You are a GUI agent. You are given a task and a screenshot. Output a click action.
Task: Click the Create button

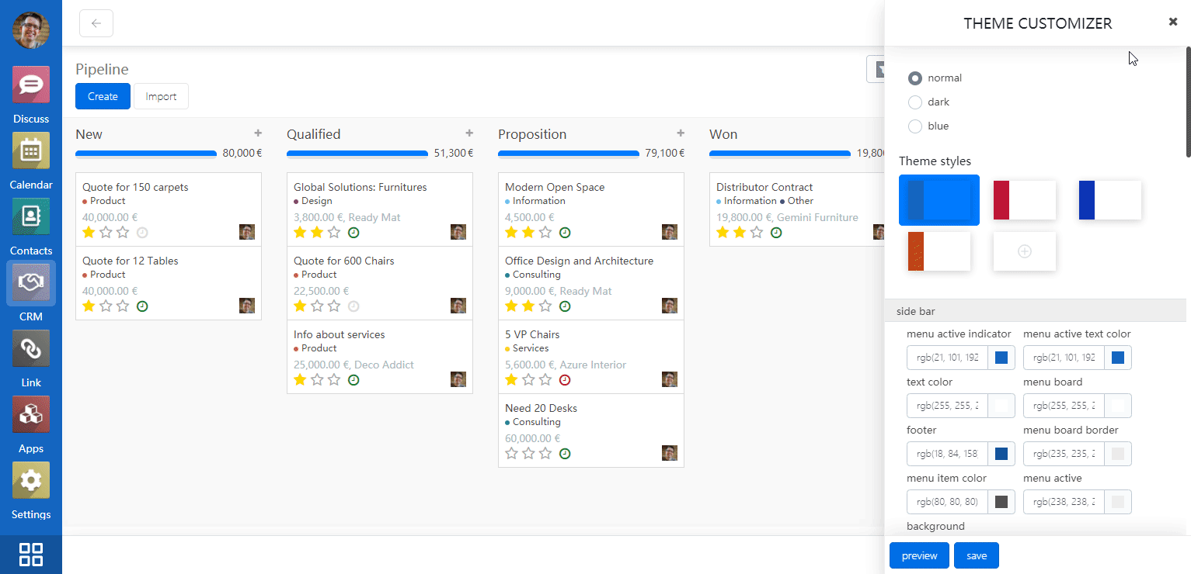pyautogui.click(x=103, y=96)
